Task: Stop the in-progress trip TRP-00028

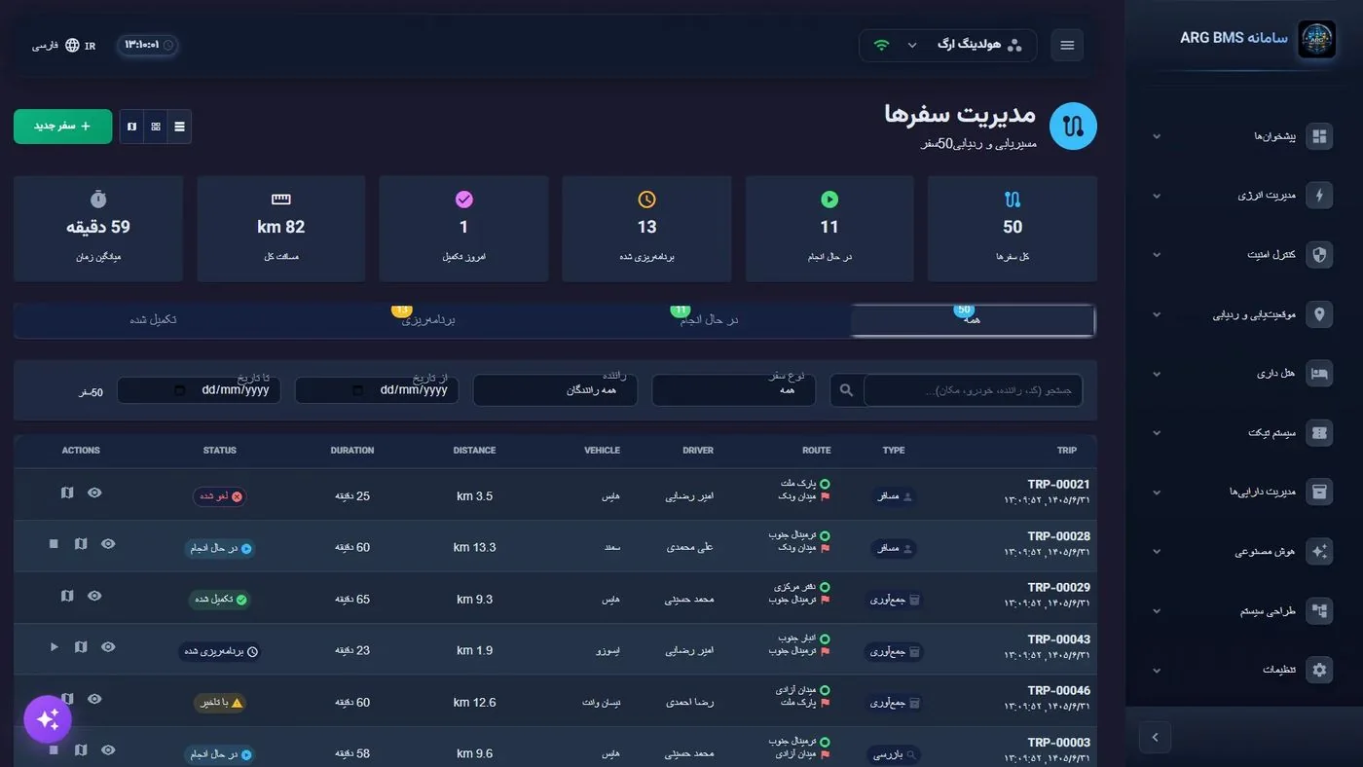Action: click(x=54, y=544)
